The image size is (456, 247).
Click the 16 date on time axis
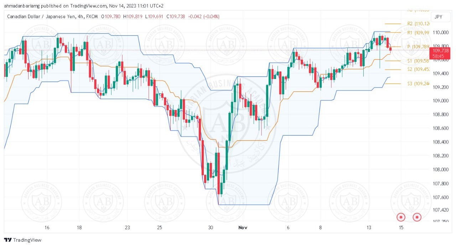point(47,227)
